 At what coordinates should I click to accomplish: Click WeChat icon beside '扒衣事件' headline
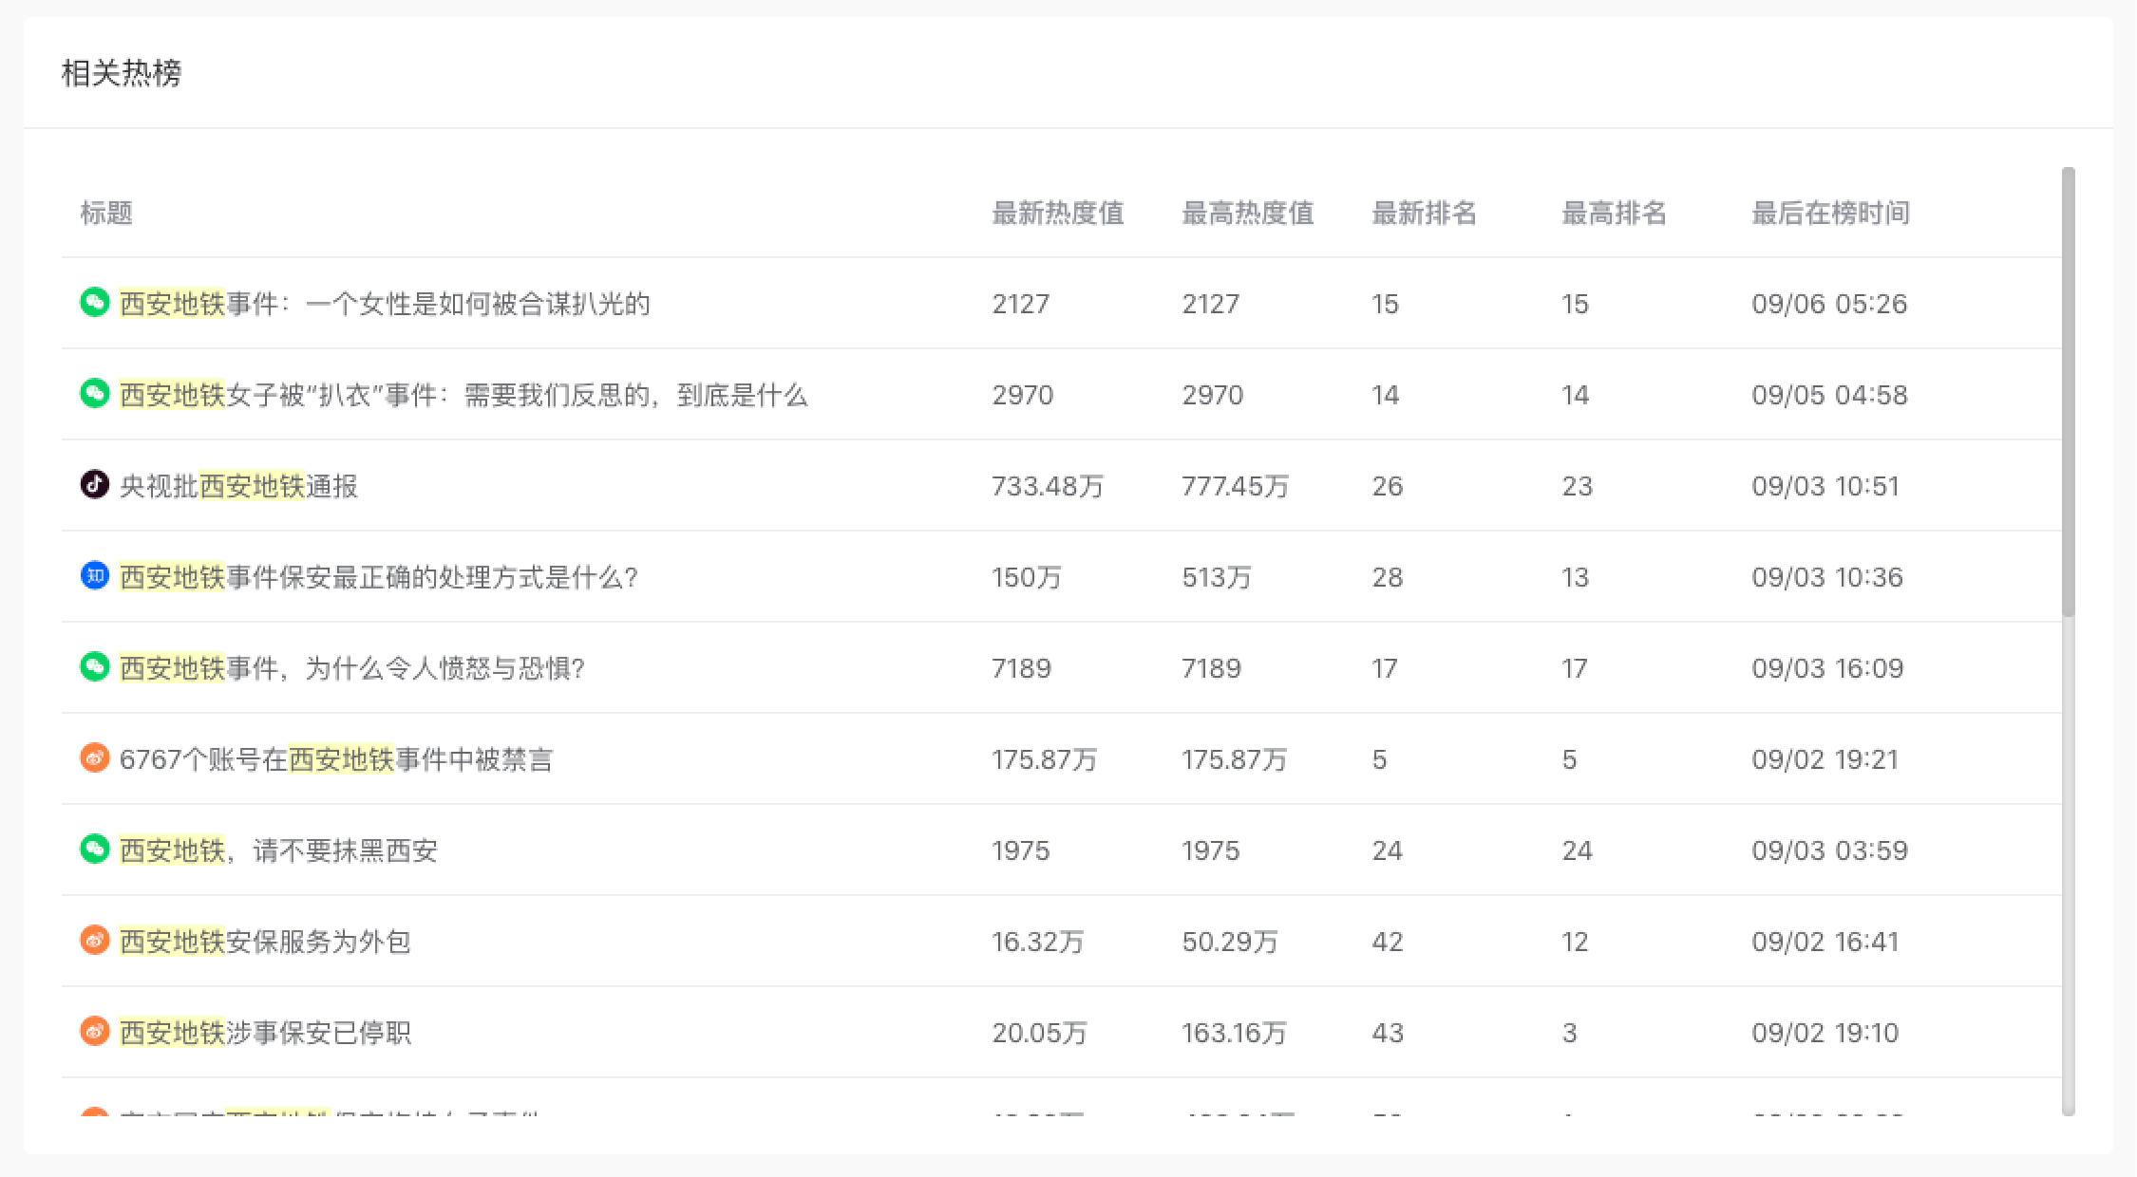(94, 394)
